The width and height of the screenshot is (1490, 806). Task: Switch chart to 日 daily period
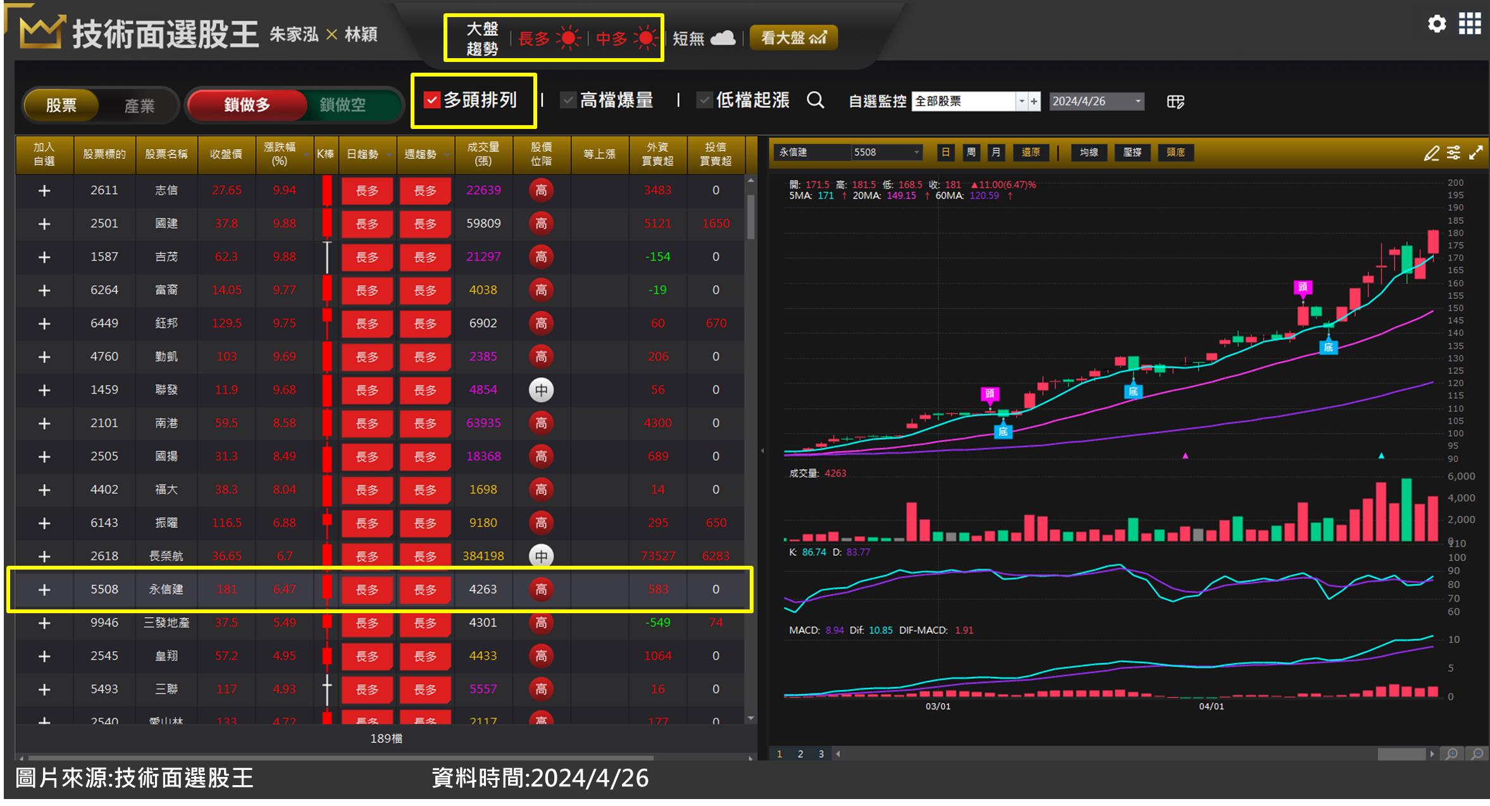(945, 152)
